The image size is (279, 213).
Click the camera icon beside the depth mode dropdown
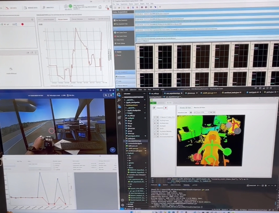[191, 112]
